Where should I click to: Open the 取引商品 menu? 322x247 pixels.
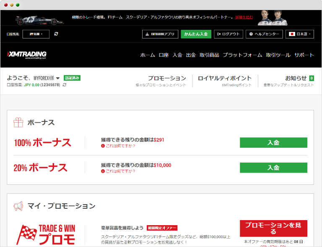point(209,55)
